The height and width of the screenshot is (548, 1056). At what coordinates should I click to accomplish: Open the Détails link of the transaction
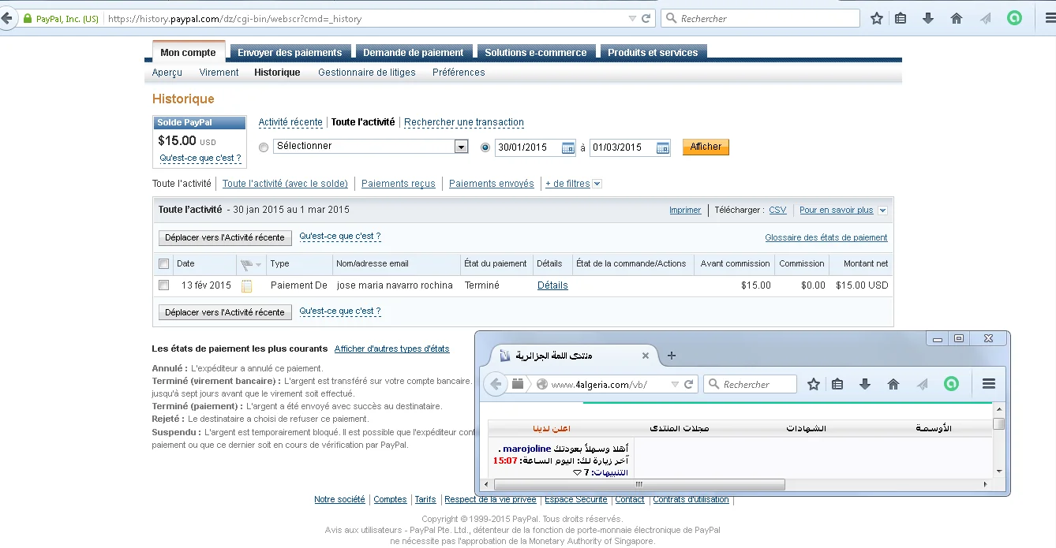(x=552, y=285)
